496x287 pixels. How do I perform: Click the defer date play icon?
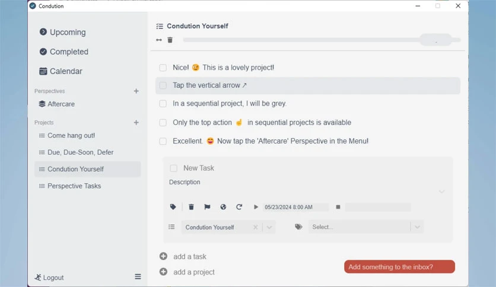tap(256, 207)
